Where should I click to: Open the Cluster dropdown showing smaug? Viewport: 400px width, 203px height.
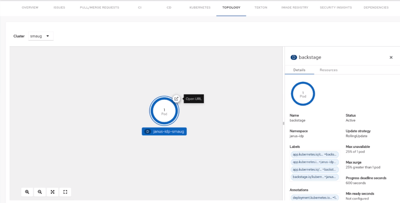pos(41,36)
